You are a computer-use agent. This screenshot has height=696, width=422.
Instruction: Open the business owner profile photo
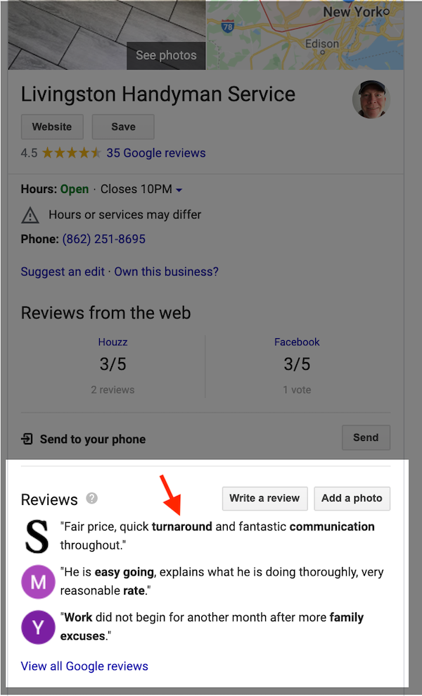pos(370,99)
